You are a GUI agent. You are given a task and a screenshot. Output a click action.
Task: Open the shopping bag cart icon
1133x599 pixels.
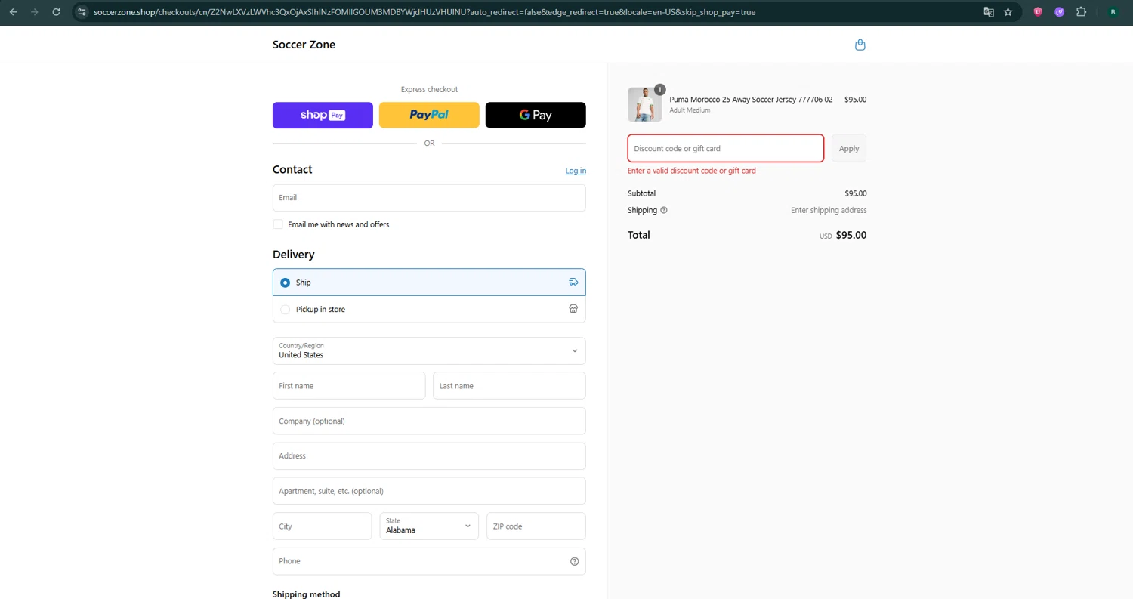pyautogui.click(x=860, y=45)
